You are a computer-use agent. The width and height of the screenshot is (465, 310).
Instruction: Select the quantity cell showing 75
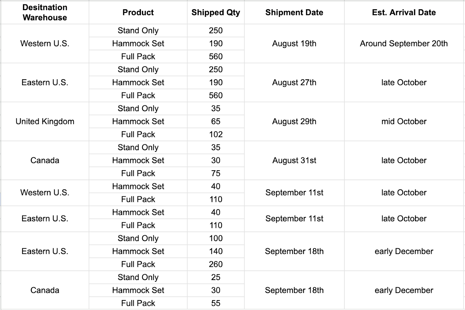216,173
